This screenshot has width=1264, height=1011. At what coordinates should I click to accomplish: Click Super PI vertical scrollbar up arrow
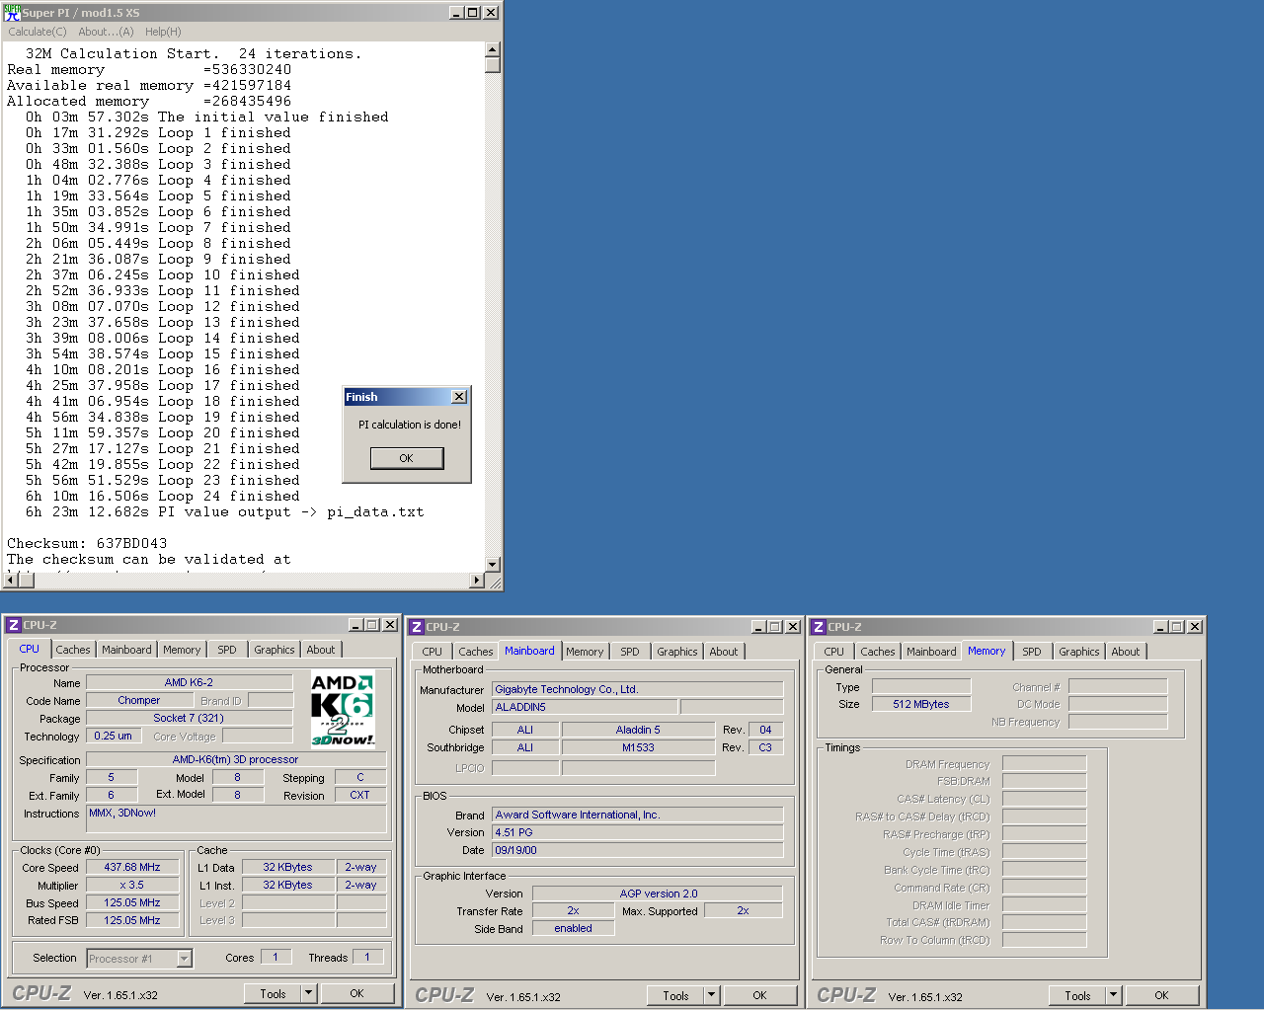[493, 48]
